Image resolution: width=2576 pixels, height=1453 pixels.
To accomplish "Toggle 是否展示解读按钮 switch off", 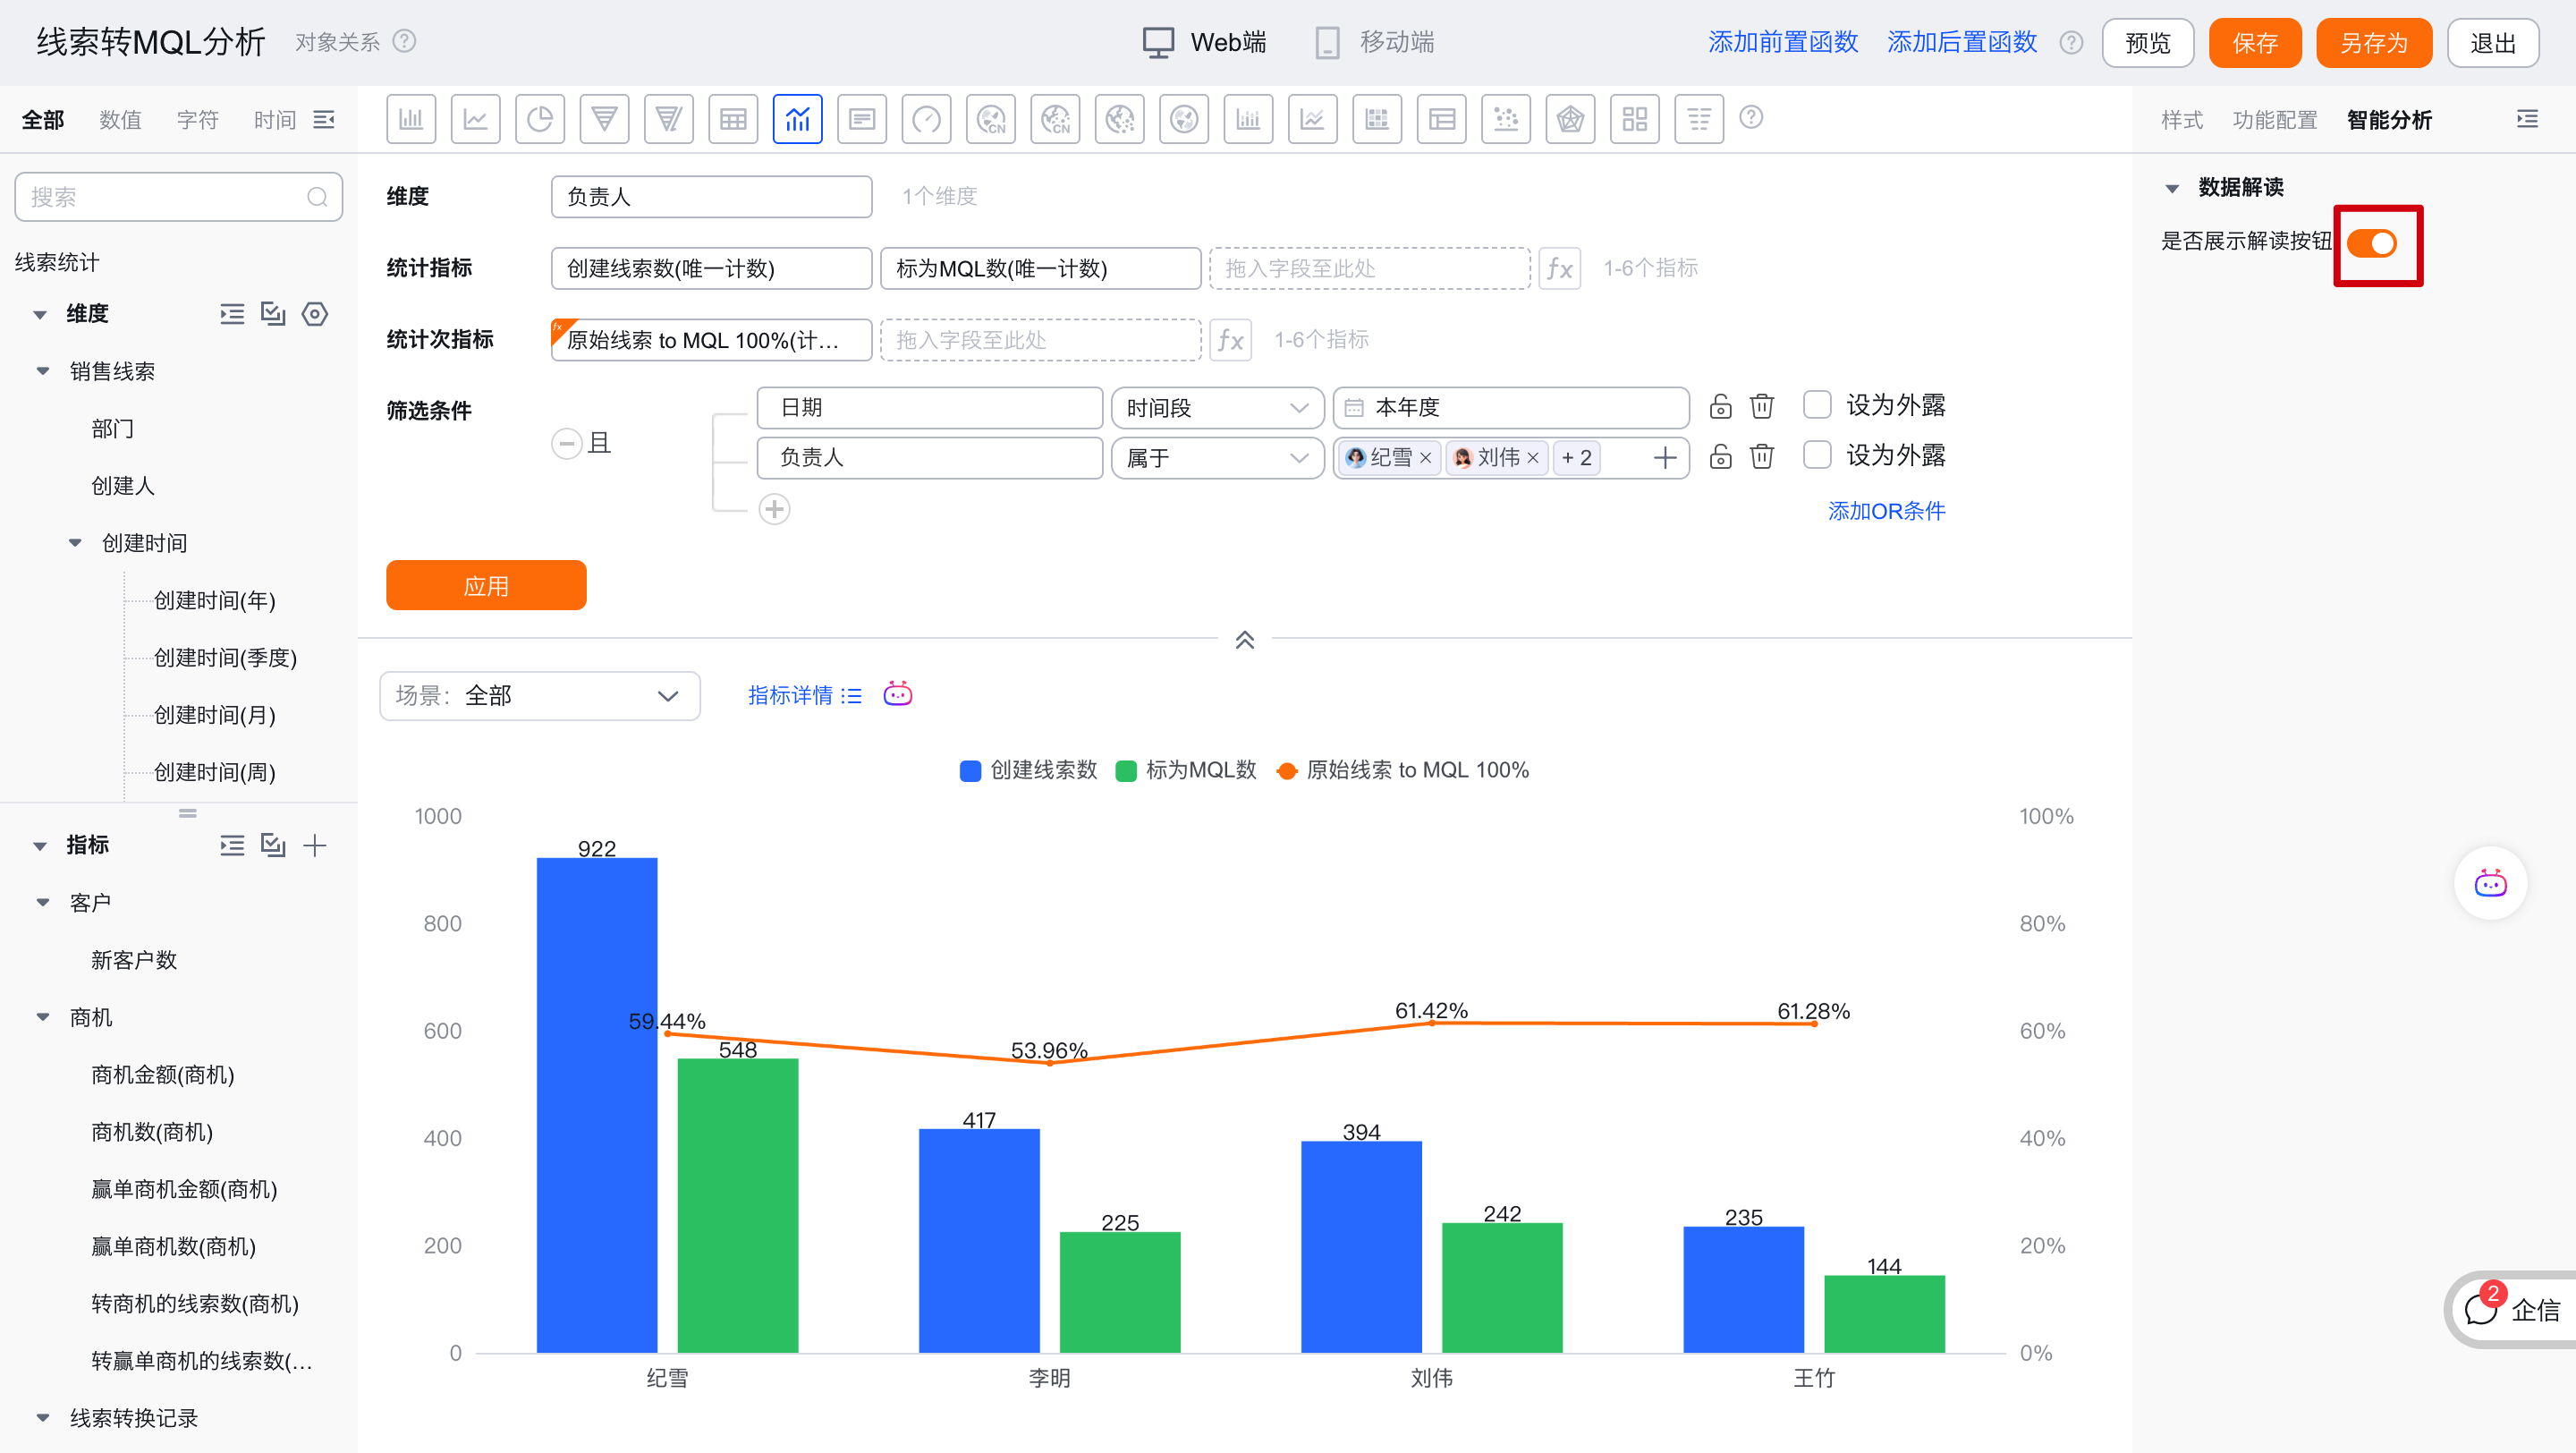I will click(2372, 243).
